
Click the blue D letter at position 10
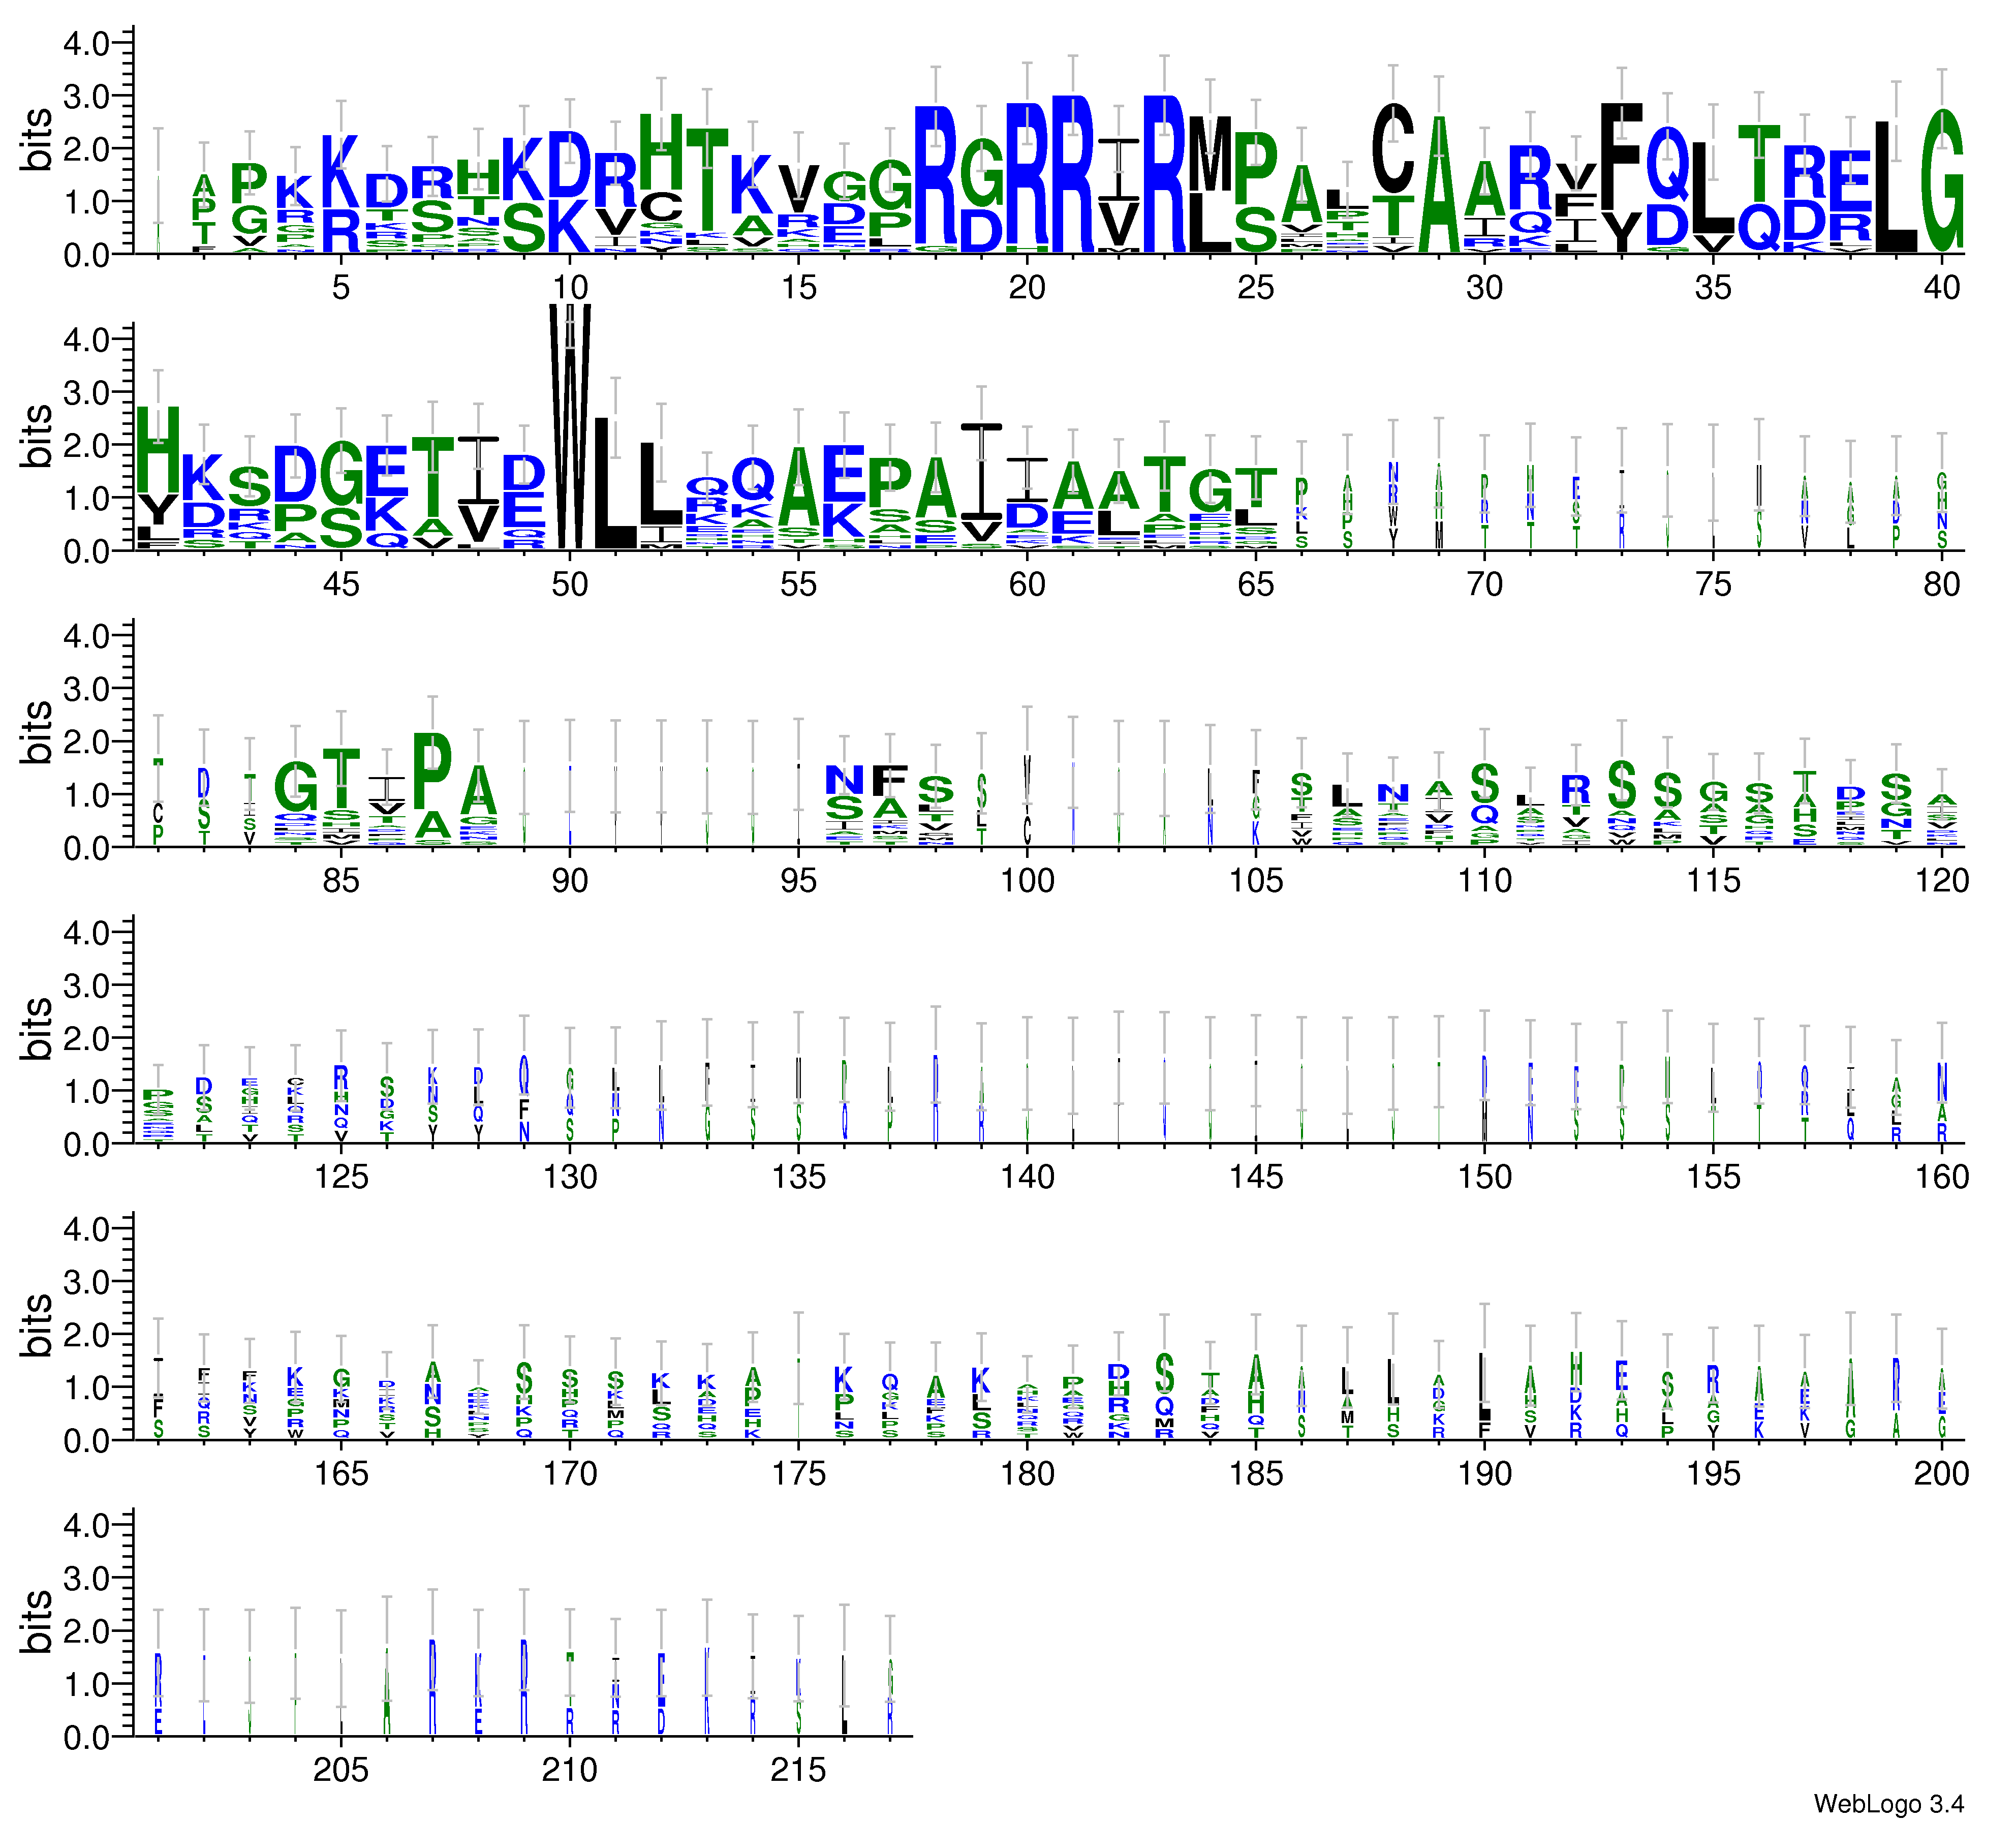570,165
